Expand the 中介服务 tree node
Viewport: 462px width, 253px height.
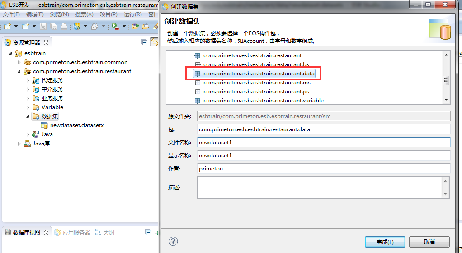click(28, 89)
